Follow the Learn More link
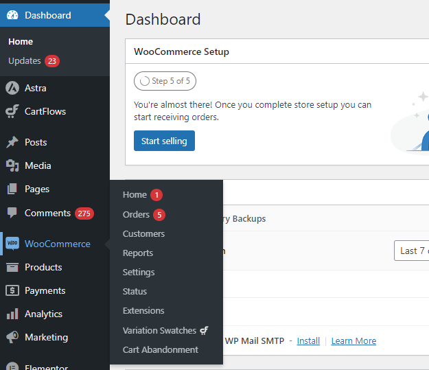Viewport: 429px width, 370px height. pyautogui.click(x=353, y=340)
